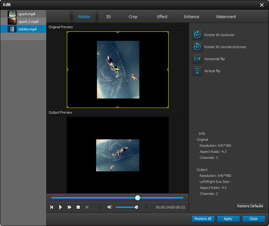Viewport: 269px width, 226px height.
Task: Open the Enhance tab
Action: tap(191, 17)
